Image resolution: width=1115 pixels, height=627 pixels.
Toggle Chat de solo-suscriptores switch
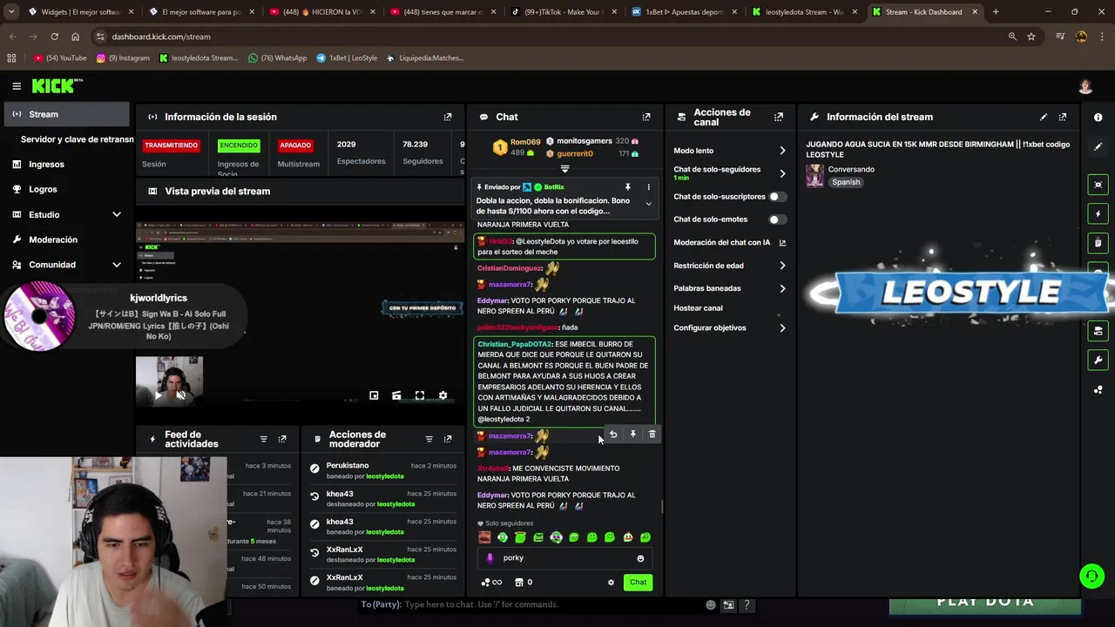pyautogui.click(x=777, y=197)
